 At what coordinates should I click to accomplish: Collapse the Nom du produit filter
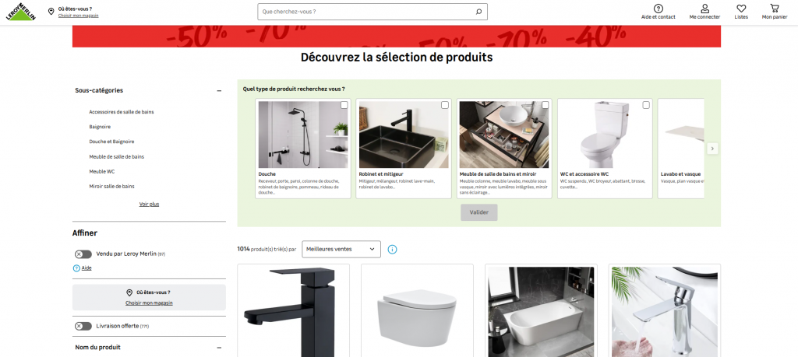tap(219, 348)
